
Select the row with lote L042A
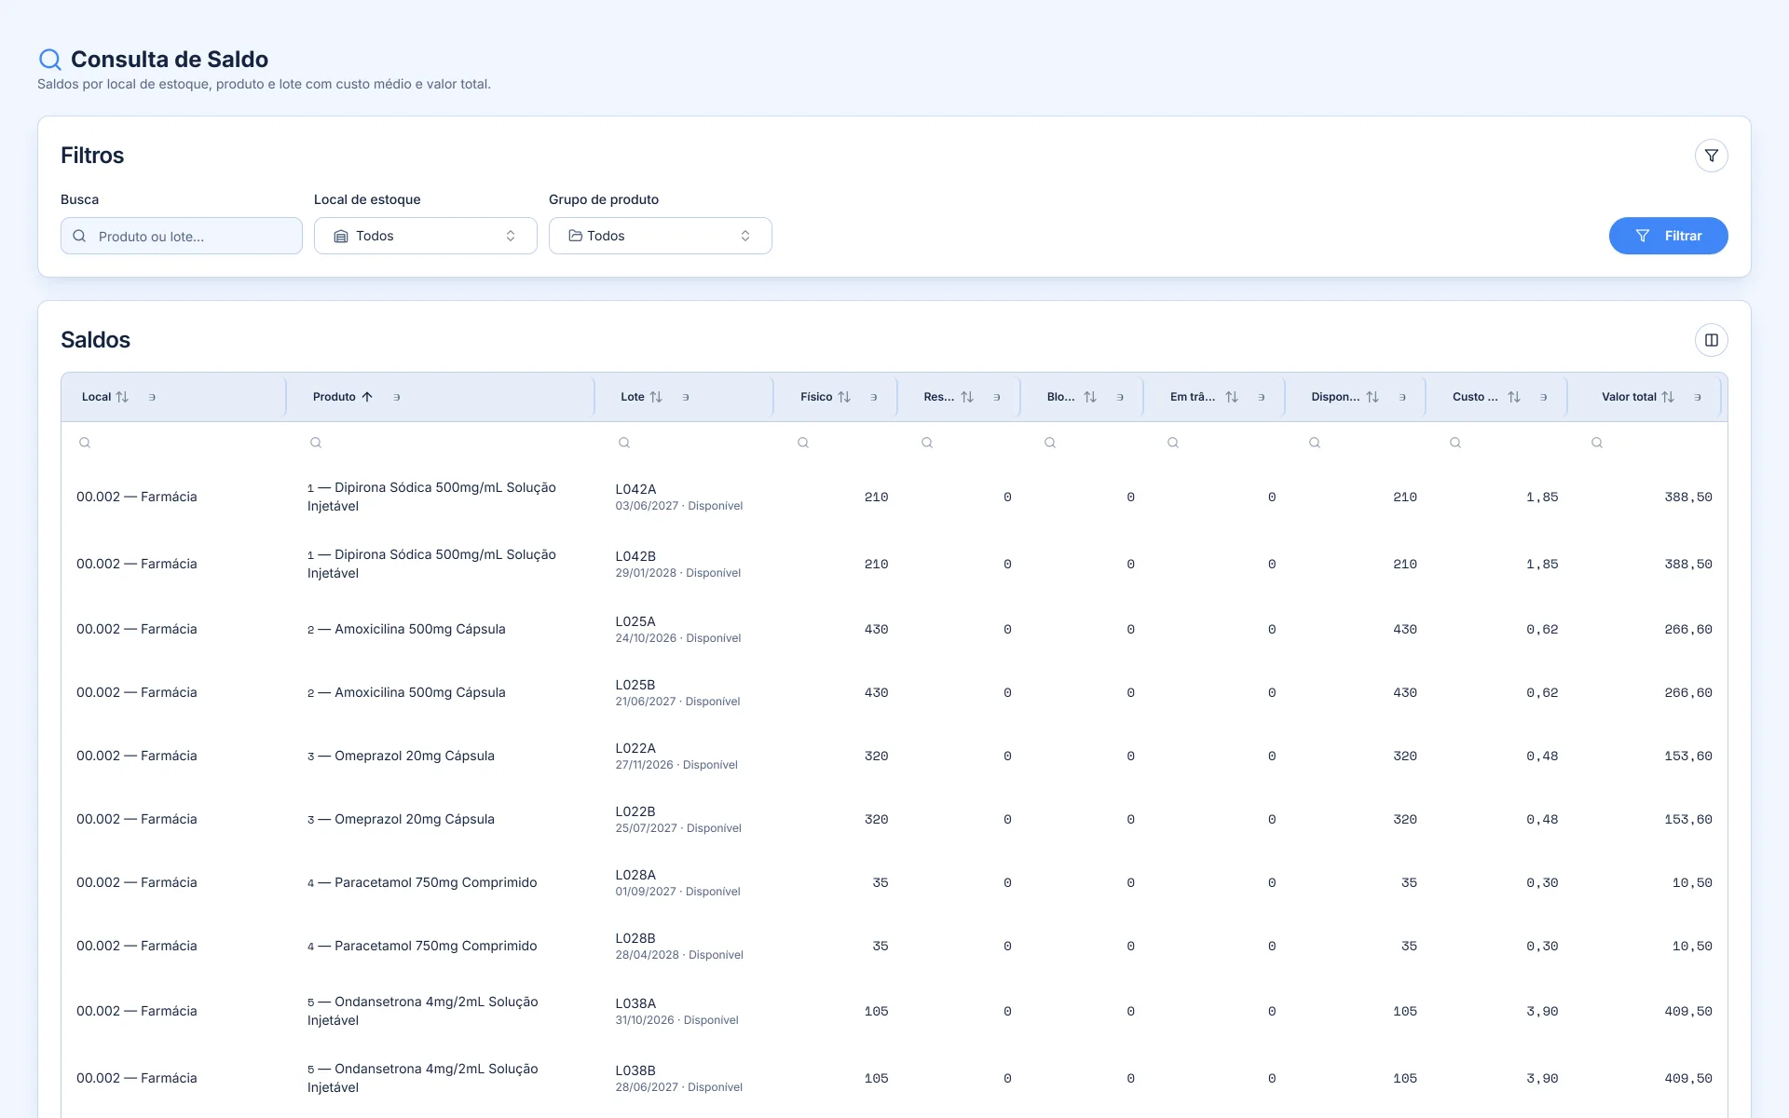click(894, 497)
